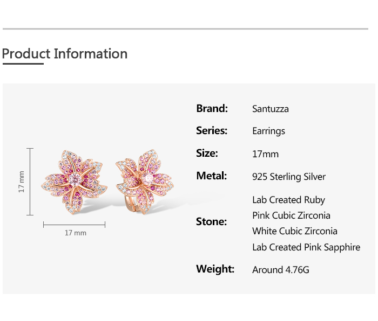Click the Product Information heading
This screenshot has height=321, width=378.
point(65,54)
